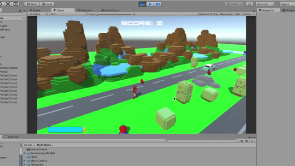This screenshot has height=166, width=295.
Task: Toggle Mute Audio
Action: point(226,14)
